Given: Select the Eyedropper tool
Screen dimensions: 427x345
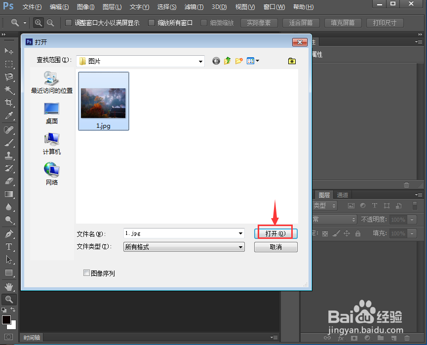Looking at the screenshot, I should (x=9, y=115).
